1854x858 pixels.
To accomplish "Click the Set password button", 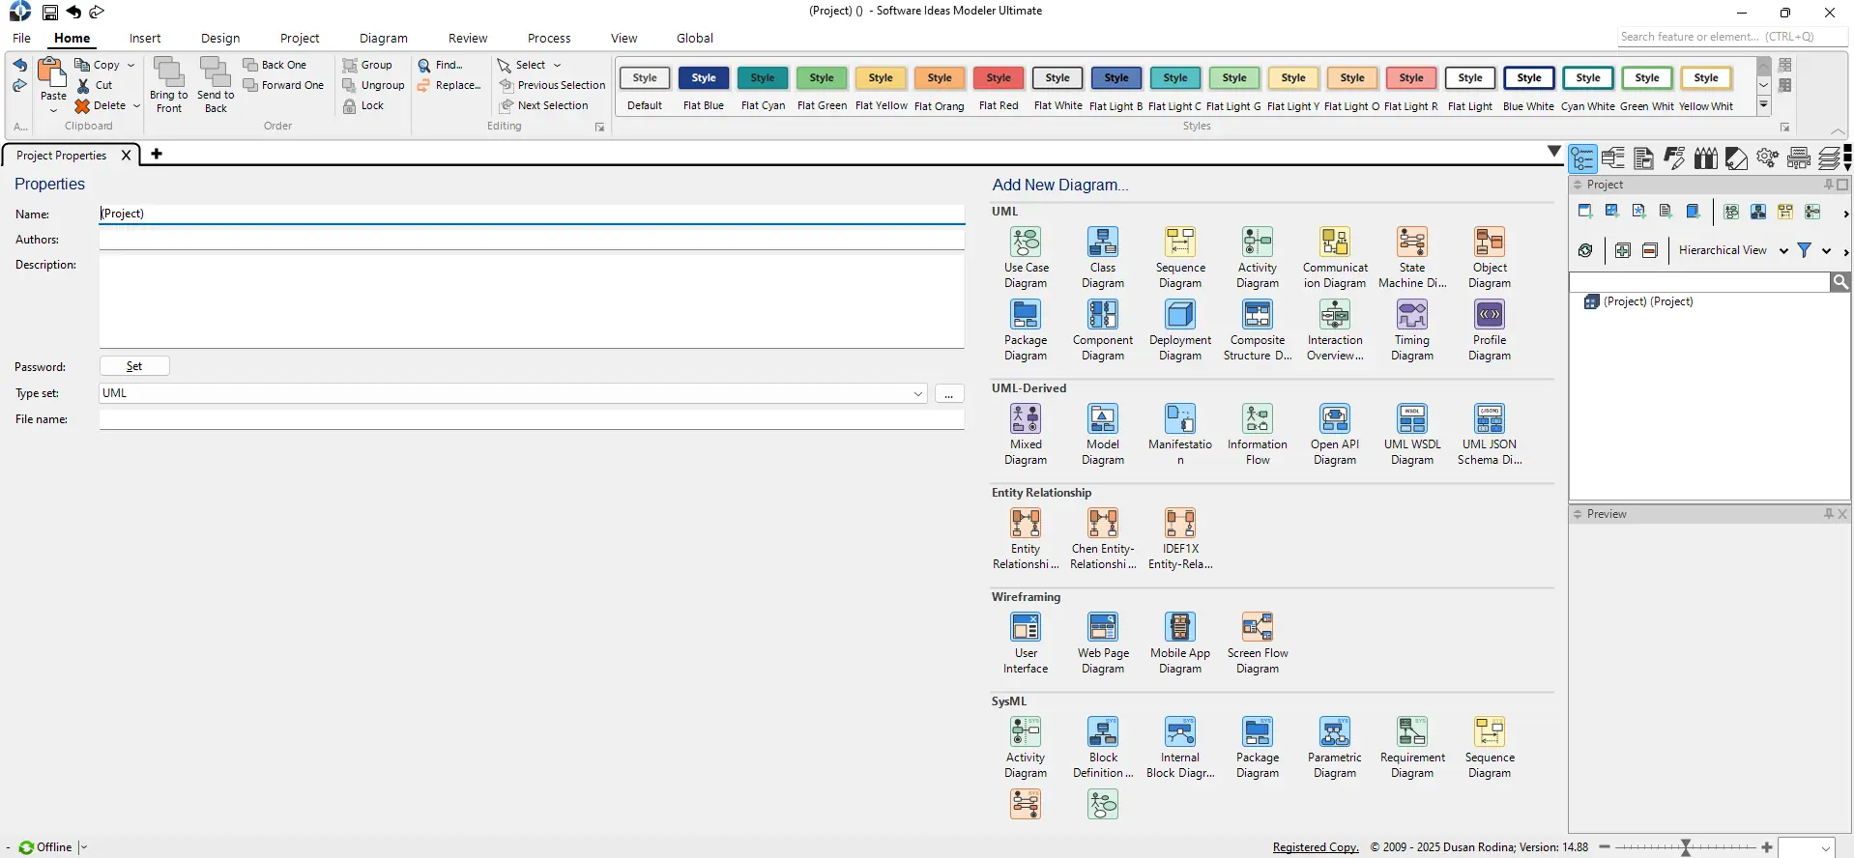I will 134,366.
